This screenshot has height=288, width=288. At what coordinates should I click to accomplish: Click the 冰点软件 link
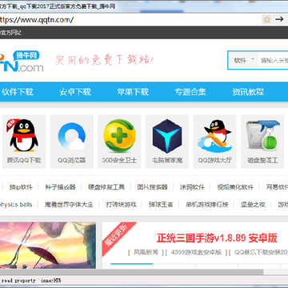pos(192,187)
